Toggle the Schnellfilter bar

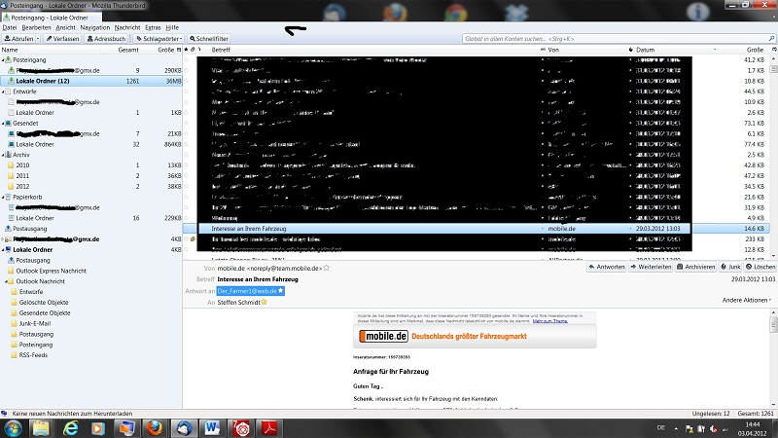tap(208, 38)
